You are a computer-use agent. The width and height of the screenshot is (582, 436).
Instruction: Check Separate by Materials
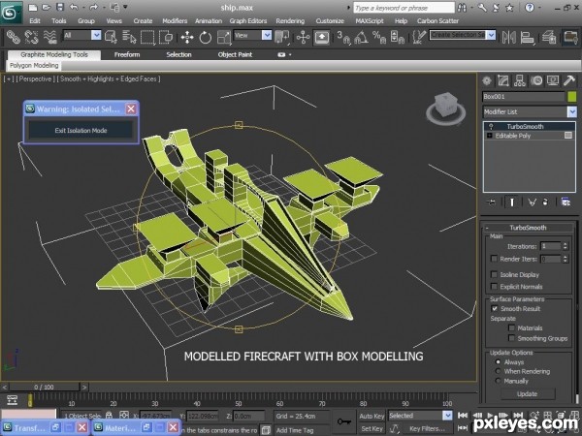pos(511,327)
